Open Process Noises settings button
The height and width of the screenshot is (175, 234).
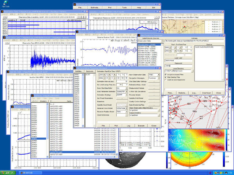(x=154, y=95)
